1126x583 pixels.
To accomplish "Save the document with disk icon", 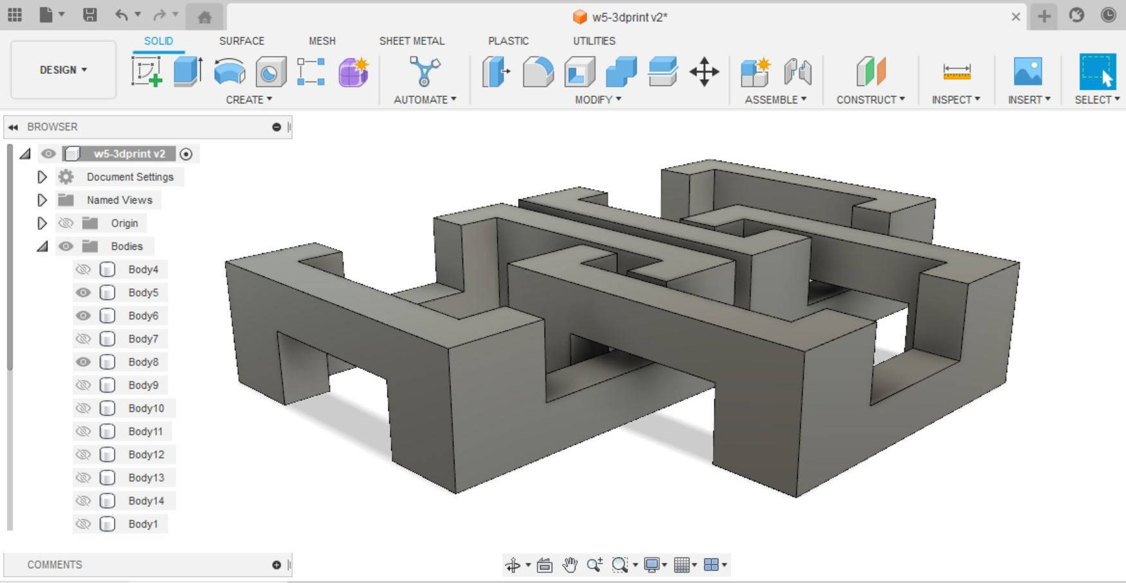I will coord(90,15).
